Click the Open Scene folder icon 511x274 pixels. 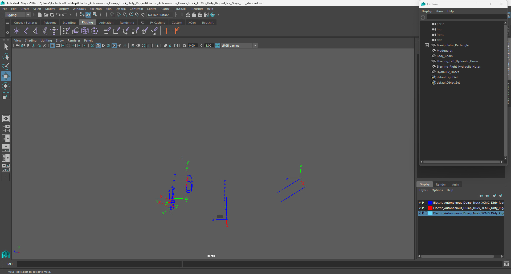46,15
